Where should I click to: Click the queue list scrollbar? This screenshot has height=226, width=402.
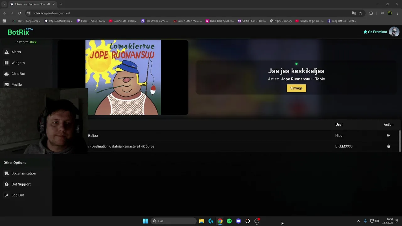click(x=400, y=141)
